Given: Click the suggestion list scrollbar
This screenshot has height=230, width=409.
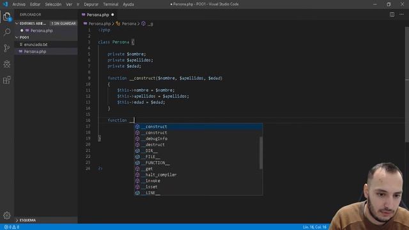Looking at the screenshot, I should tap(261, 153).
